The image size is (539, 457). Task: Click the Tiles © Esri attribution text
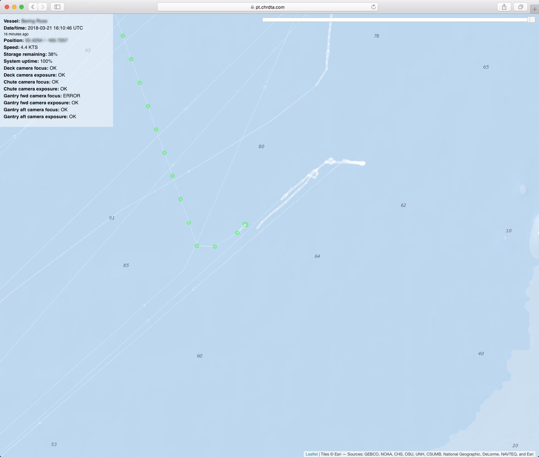point(331,454)
